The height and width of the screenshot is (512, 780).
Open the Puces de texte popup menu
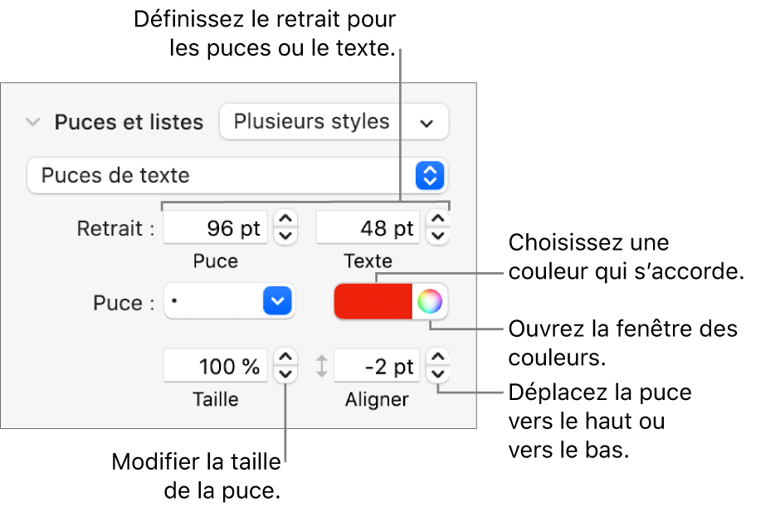coord(236,175)
